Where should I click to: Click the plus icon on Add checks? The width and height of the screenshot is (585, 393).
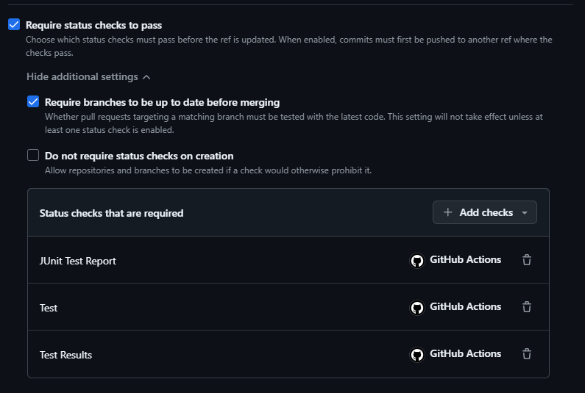tap(448, 212)
